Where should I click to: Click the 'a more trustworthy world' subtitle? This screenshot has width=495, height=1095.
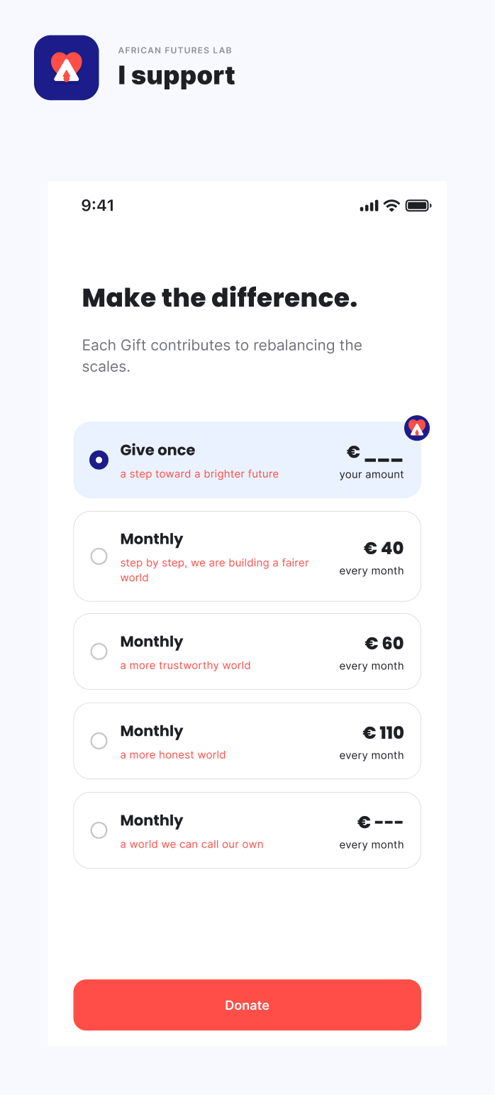[x=185, y=666]
